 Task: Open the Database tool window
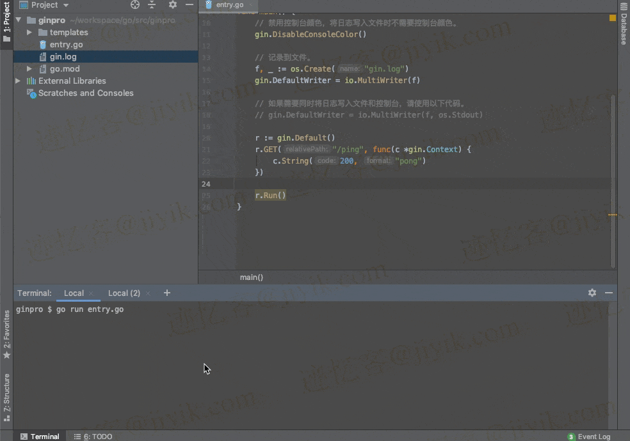click(x=624, y=24)
